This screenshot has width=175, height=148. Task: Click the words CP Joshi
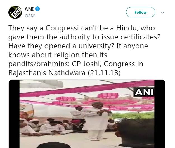(86, 64)
